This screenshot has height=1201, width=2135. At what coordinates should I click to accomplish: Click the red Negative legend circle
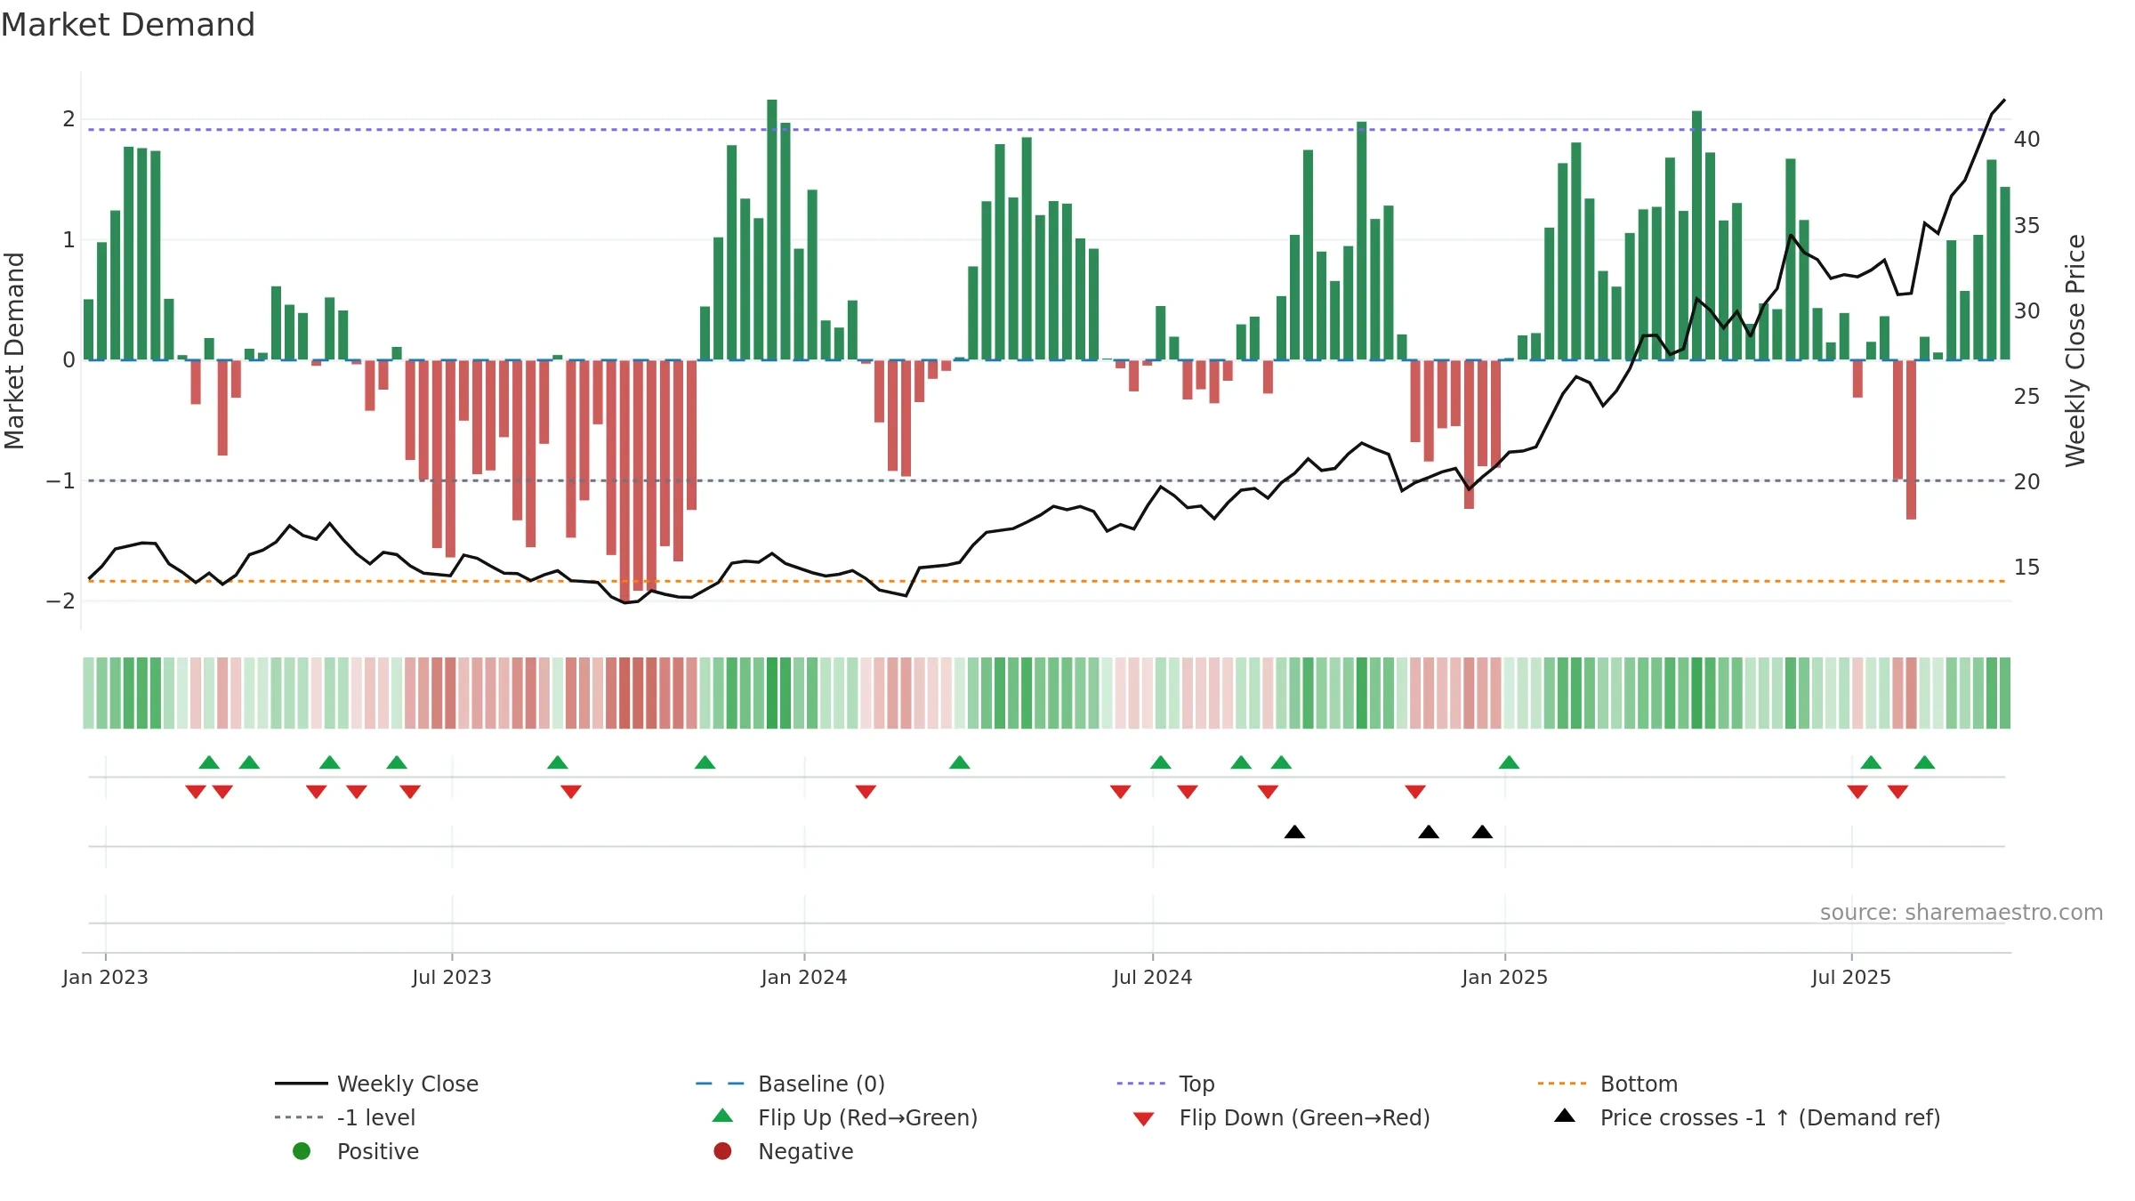[x=723, y=1151]
